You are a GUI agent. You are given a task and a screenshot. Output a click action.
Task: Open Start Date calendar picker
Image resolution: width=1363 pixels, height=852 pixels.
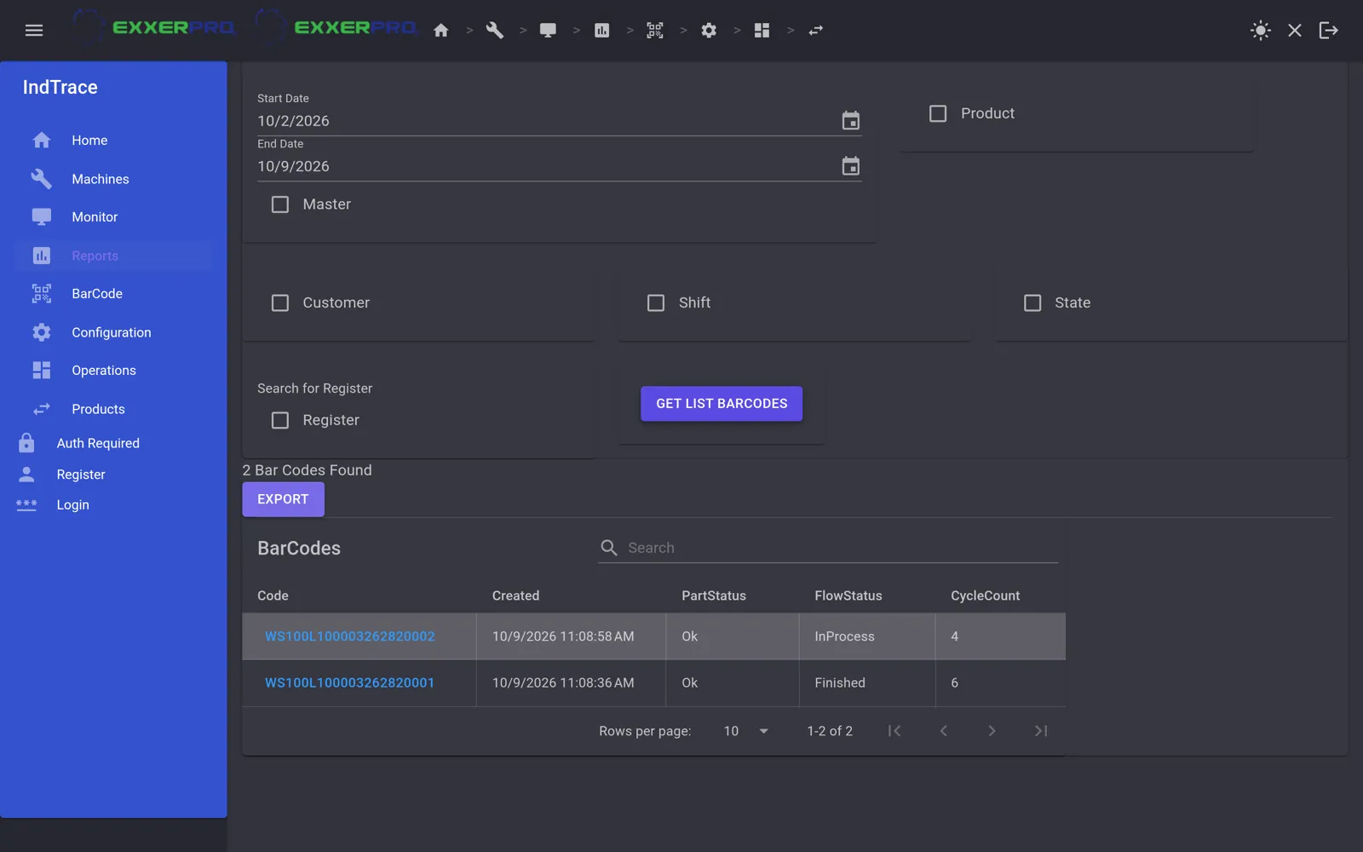850,120
